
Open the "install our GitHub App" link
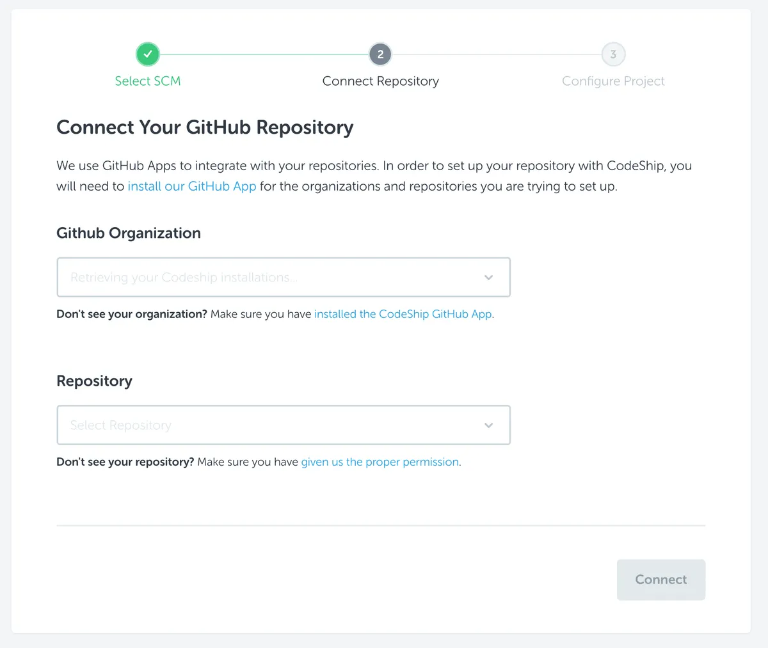pos(192,186)
